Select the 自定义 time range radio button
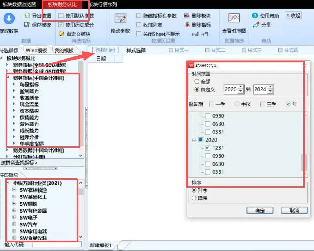Viewport: 314px width, 251px height. tap(197, 89)
